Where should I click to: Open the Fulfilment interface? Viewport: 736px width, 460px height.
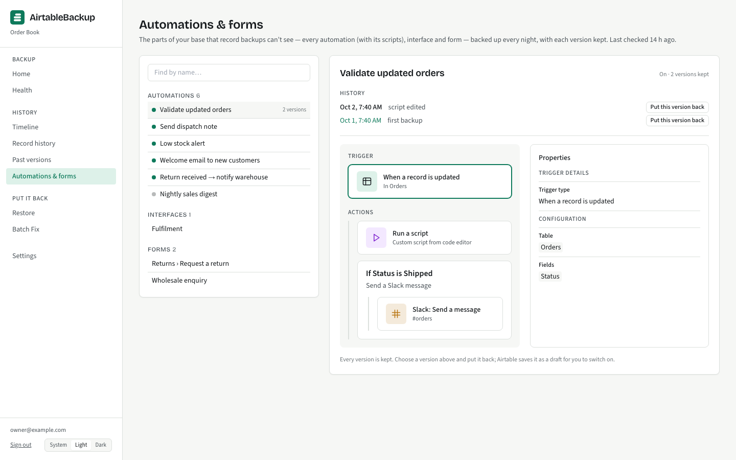pos(229,229)
